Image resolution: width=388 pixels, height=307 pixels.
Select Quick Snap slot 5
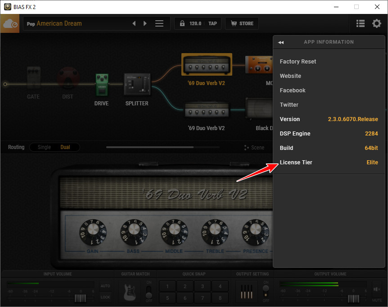[167, 298]
